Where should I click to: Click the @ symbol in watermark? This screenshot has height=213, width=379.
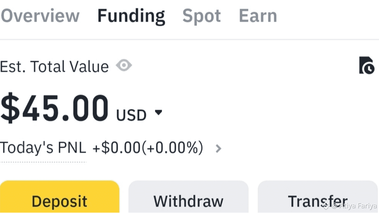point(335,205)
